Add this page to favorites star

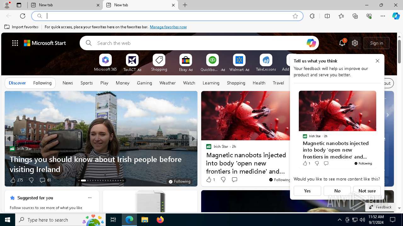[x=295, y=16]
